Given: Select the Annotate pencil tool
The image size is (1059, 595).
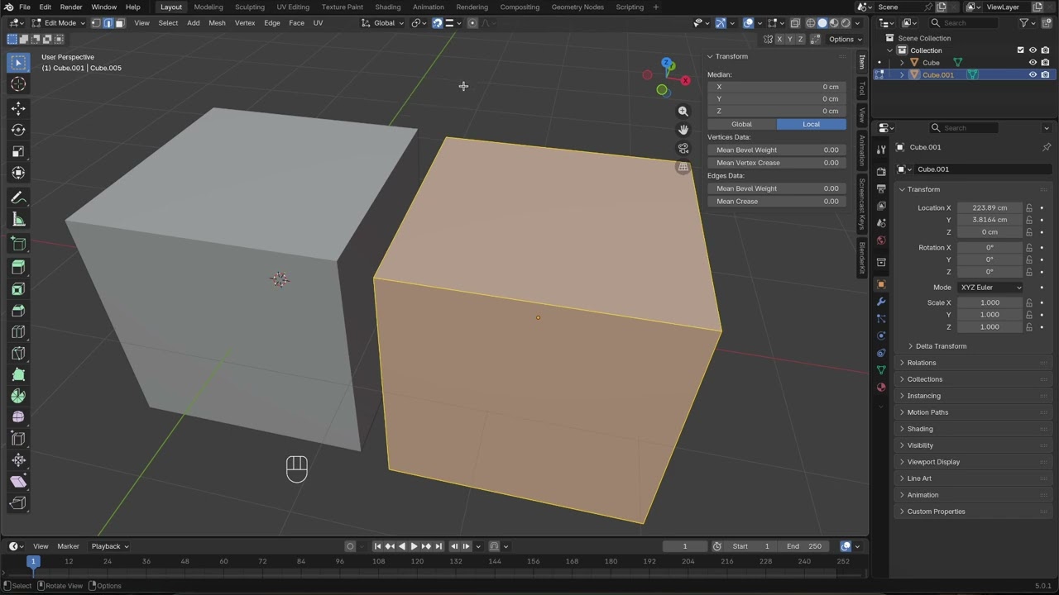Looking at the screenshot, I should click(18, 198).
